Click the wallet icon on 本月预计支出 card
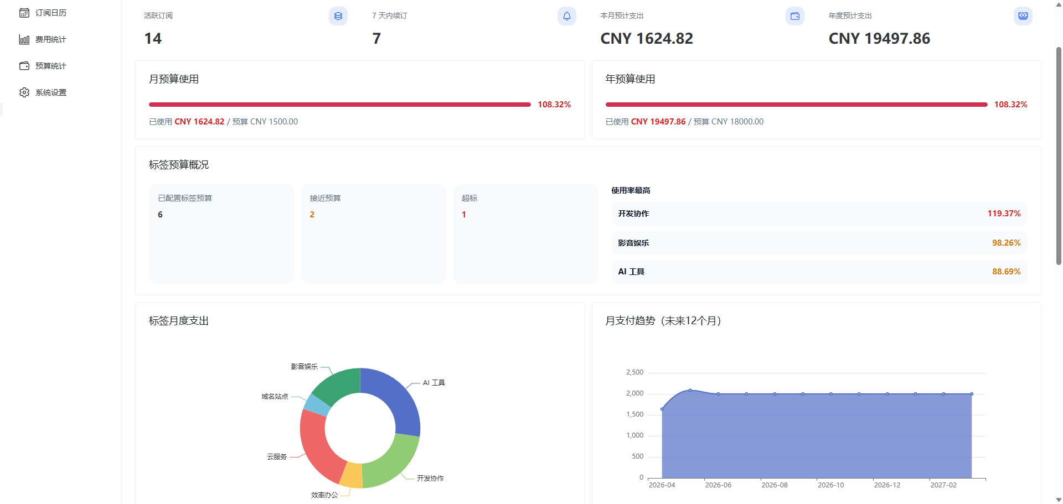The image size is (1063, 504). coord(795,16)
